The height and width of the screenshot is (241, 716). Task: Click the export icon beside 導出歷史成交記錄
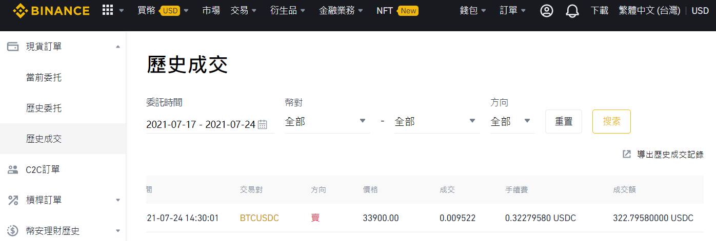[627, 154]
